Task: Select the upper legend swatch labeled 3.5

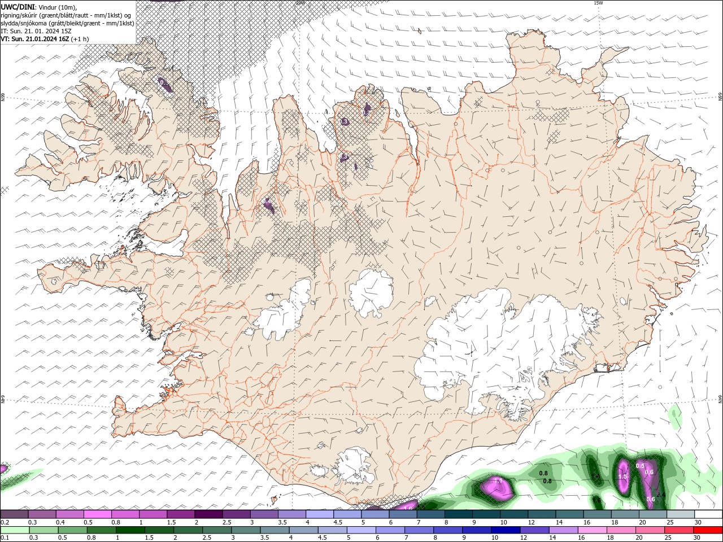Action: (292, 514)
